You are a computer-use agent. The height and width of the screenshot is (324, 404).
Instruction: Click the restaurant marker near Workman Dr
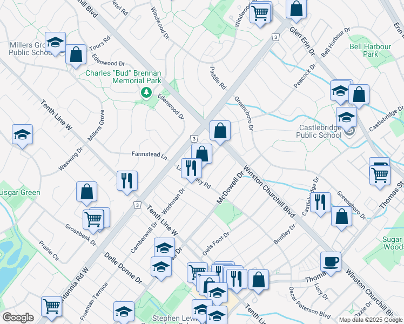tap(191, 168)
